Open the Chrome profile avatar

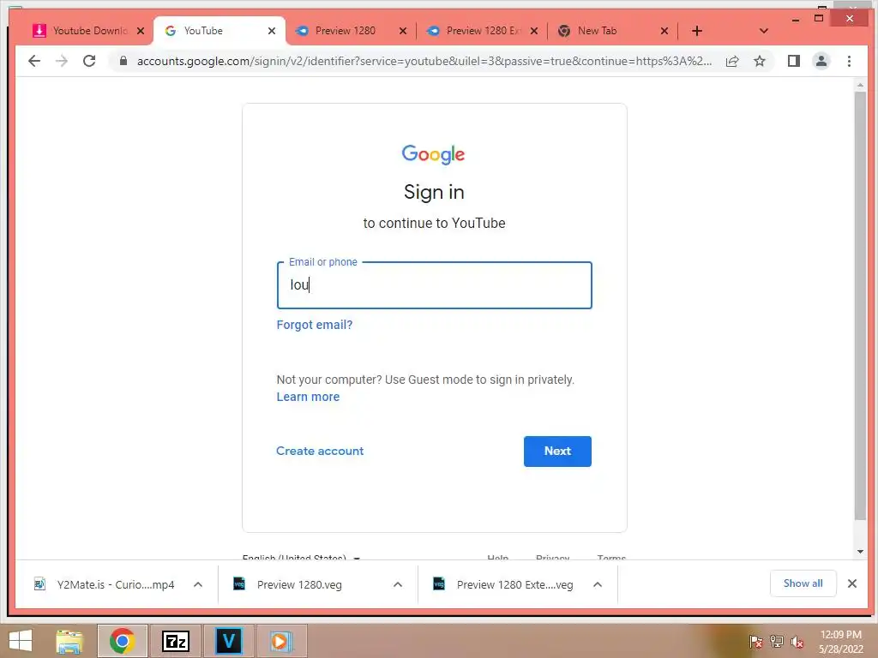coord(821,61)
